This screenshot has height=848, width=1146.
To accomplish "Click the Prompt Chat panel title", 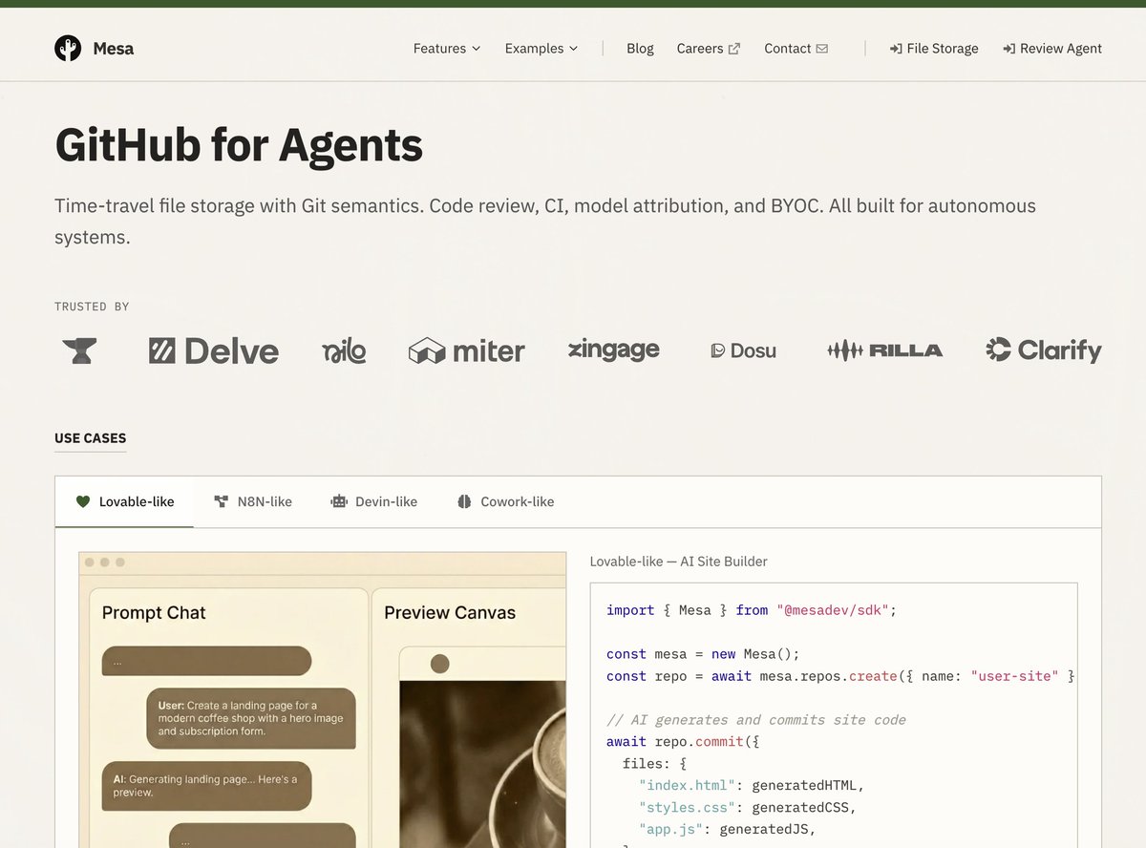I will (154, 613).
